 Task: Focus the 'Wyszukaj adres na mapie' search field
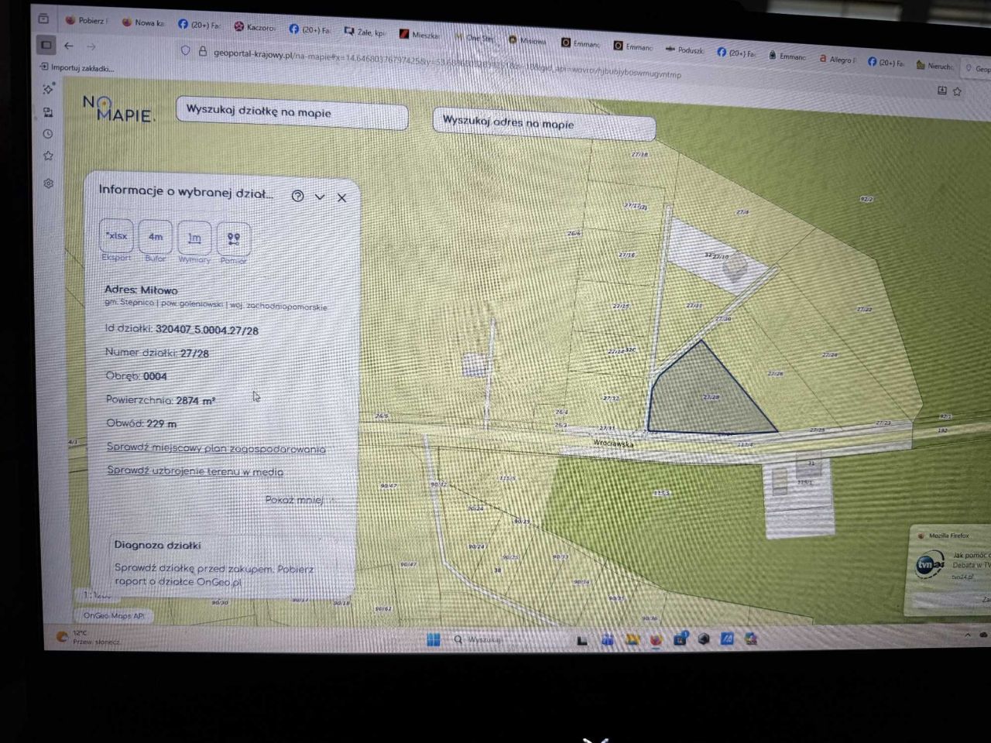[544, 125]
